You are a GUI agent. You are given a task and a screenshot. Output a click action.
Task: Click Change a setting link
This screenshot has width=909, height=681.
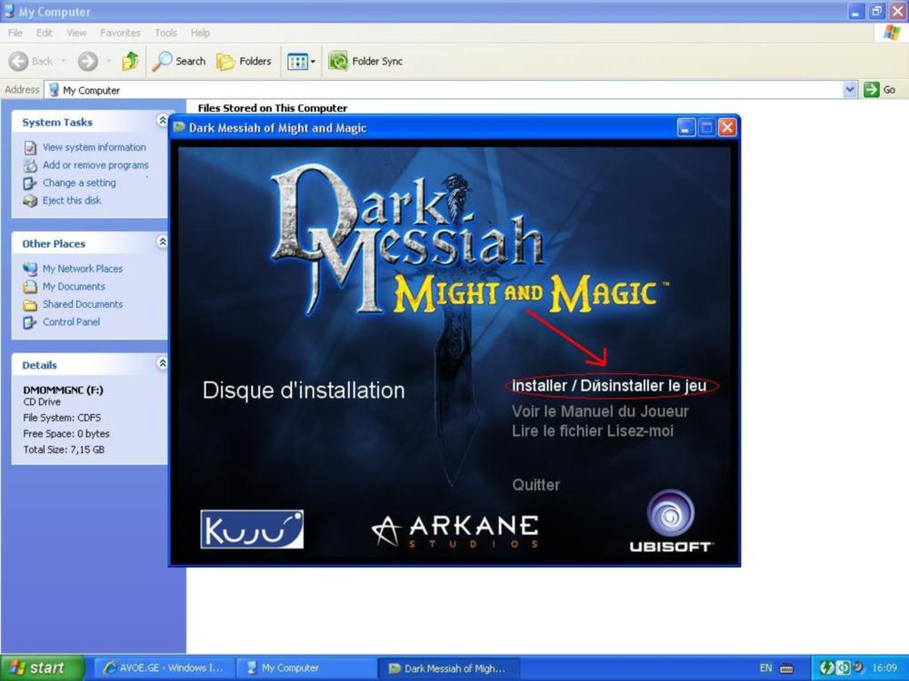pos(79,183)
